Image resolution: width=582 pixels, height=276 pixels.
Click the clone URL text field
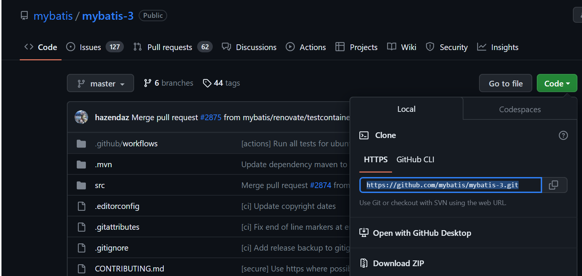click(x=450, y=185)
